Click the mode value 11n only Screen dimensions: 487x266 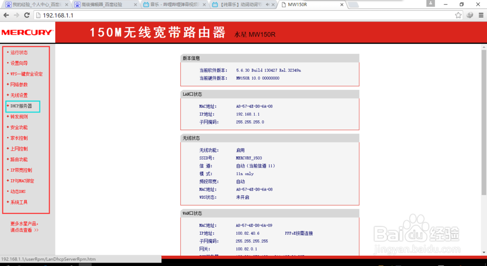[x=245, y=174]
